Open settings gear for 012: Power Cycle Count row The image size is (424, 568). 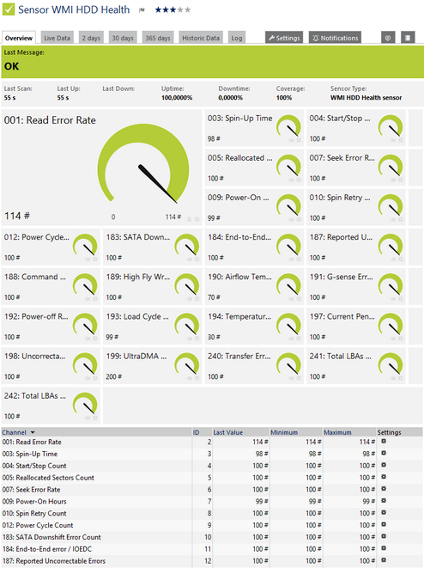[x=384, y=524]
